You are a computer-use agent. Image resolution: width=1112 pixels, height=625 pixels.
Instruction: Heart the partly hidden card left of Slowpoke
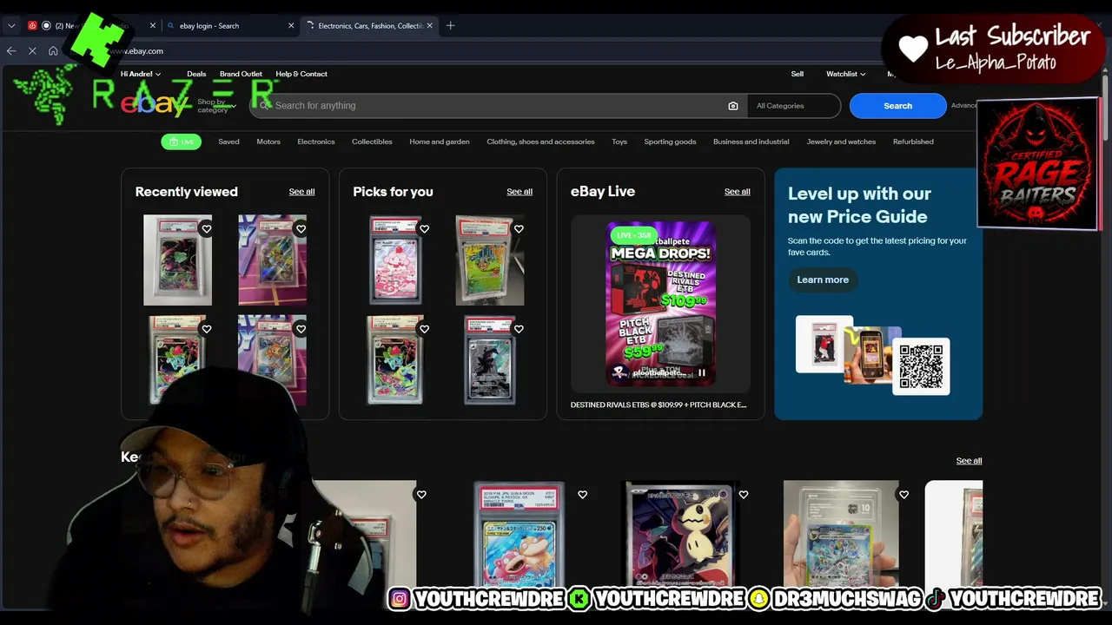pyautogui.click(x=421, y=495)
